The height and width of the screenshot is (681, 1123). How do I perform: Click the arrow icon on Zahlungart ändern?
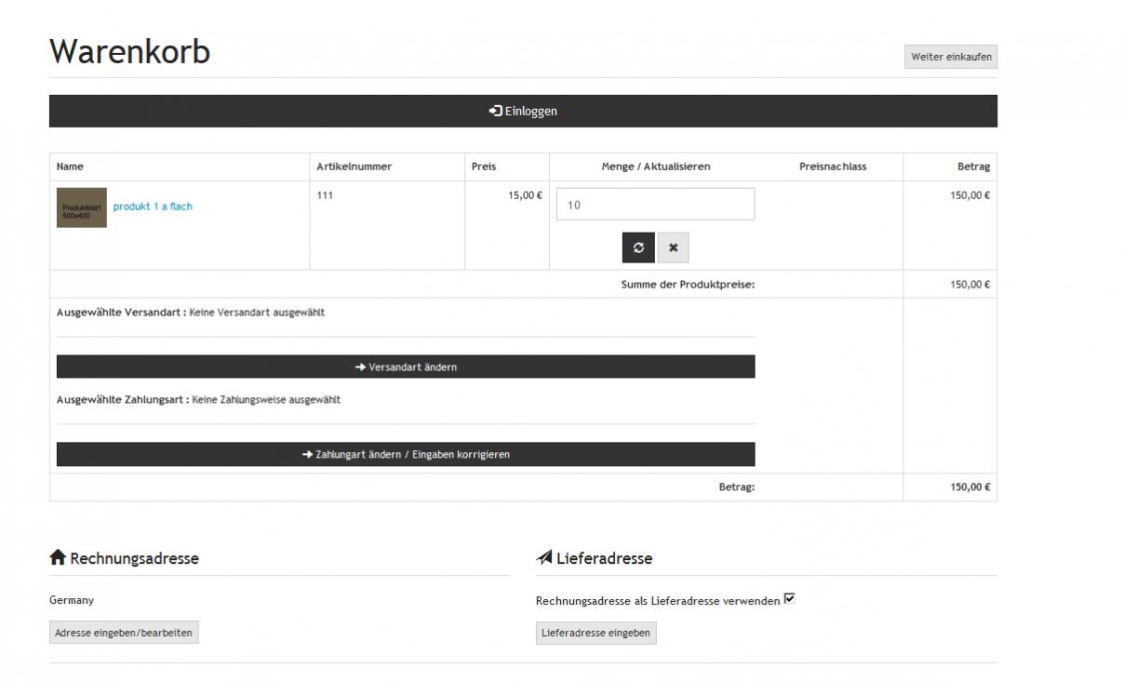click(x=307, y=455)
